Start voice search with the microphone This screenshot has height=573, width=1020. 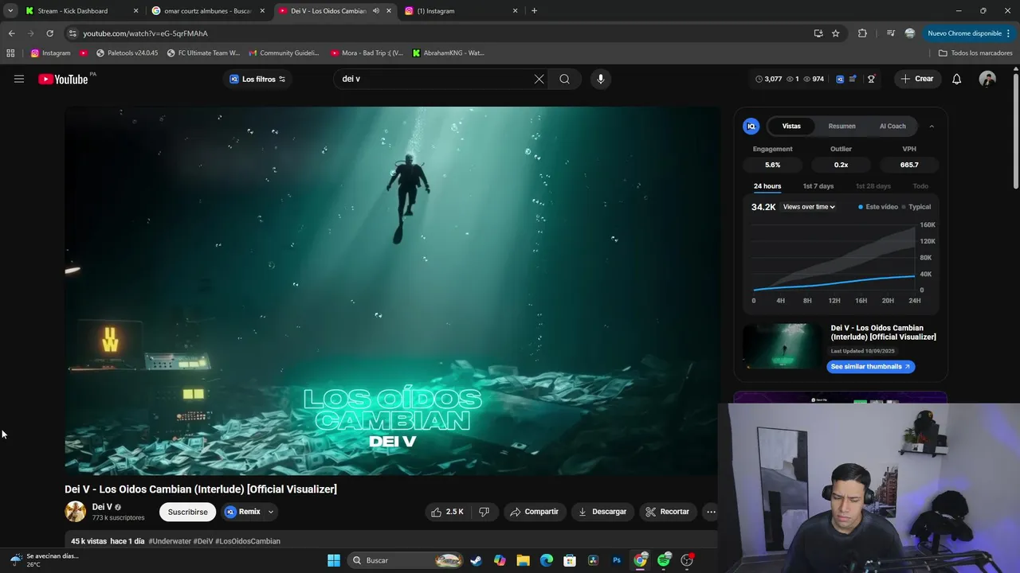tap(601, 79)
